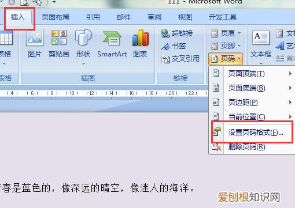Click the 书签 bookmark button
This screenshot has width=295, height=208.
click(173, 46)
